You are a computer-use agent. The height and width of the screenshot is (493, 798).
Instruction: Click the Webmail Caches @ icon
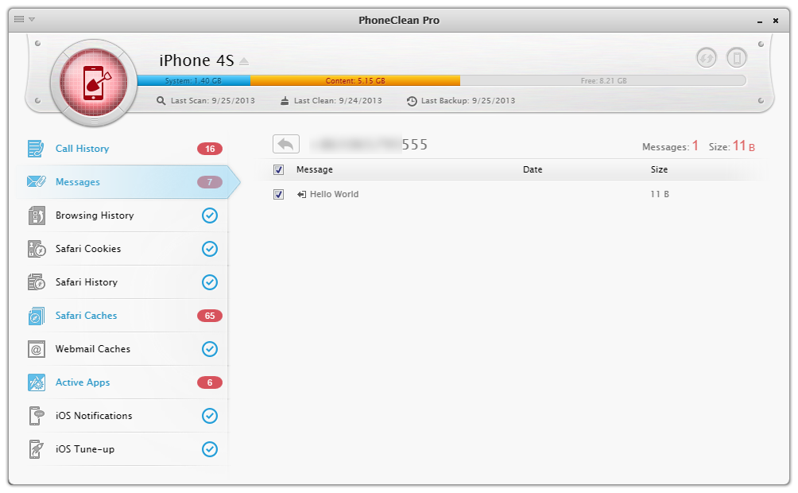pos(37,349)
